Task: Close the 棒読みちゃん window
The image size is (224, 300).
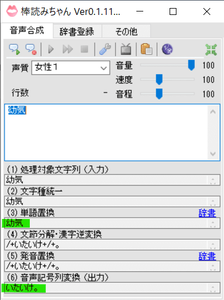Action: pos(207,11)
